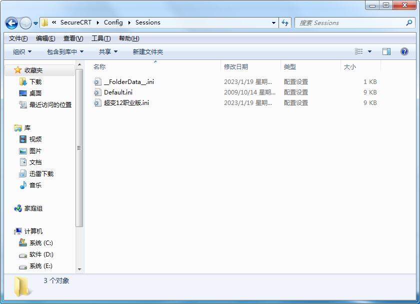Click the refresh icon in address bar
The width and height of the screenshot is (420, 304).
[283, 22]
